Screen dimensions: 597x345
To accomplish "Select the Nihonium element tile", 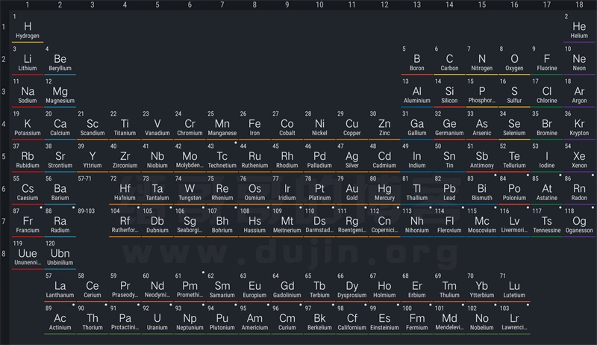I will [x=417, y=221].
